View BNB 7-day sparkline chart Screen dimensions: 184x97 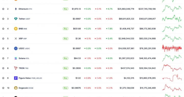172,28
